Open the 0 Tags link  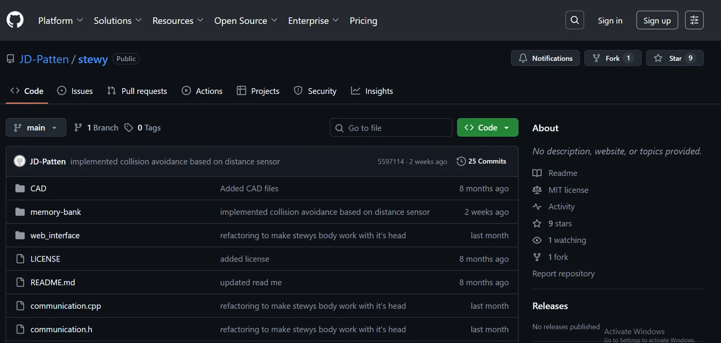(x=142, y=128)
